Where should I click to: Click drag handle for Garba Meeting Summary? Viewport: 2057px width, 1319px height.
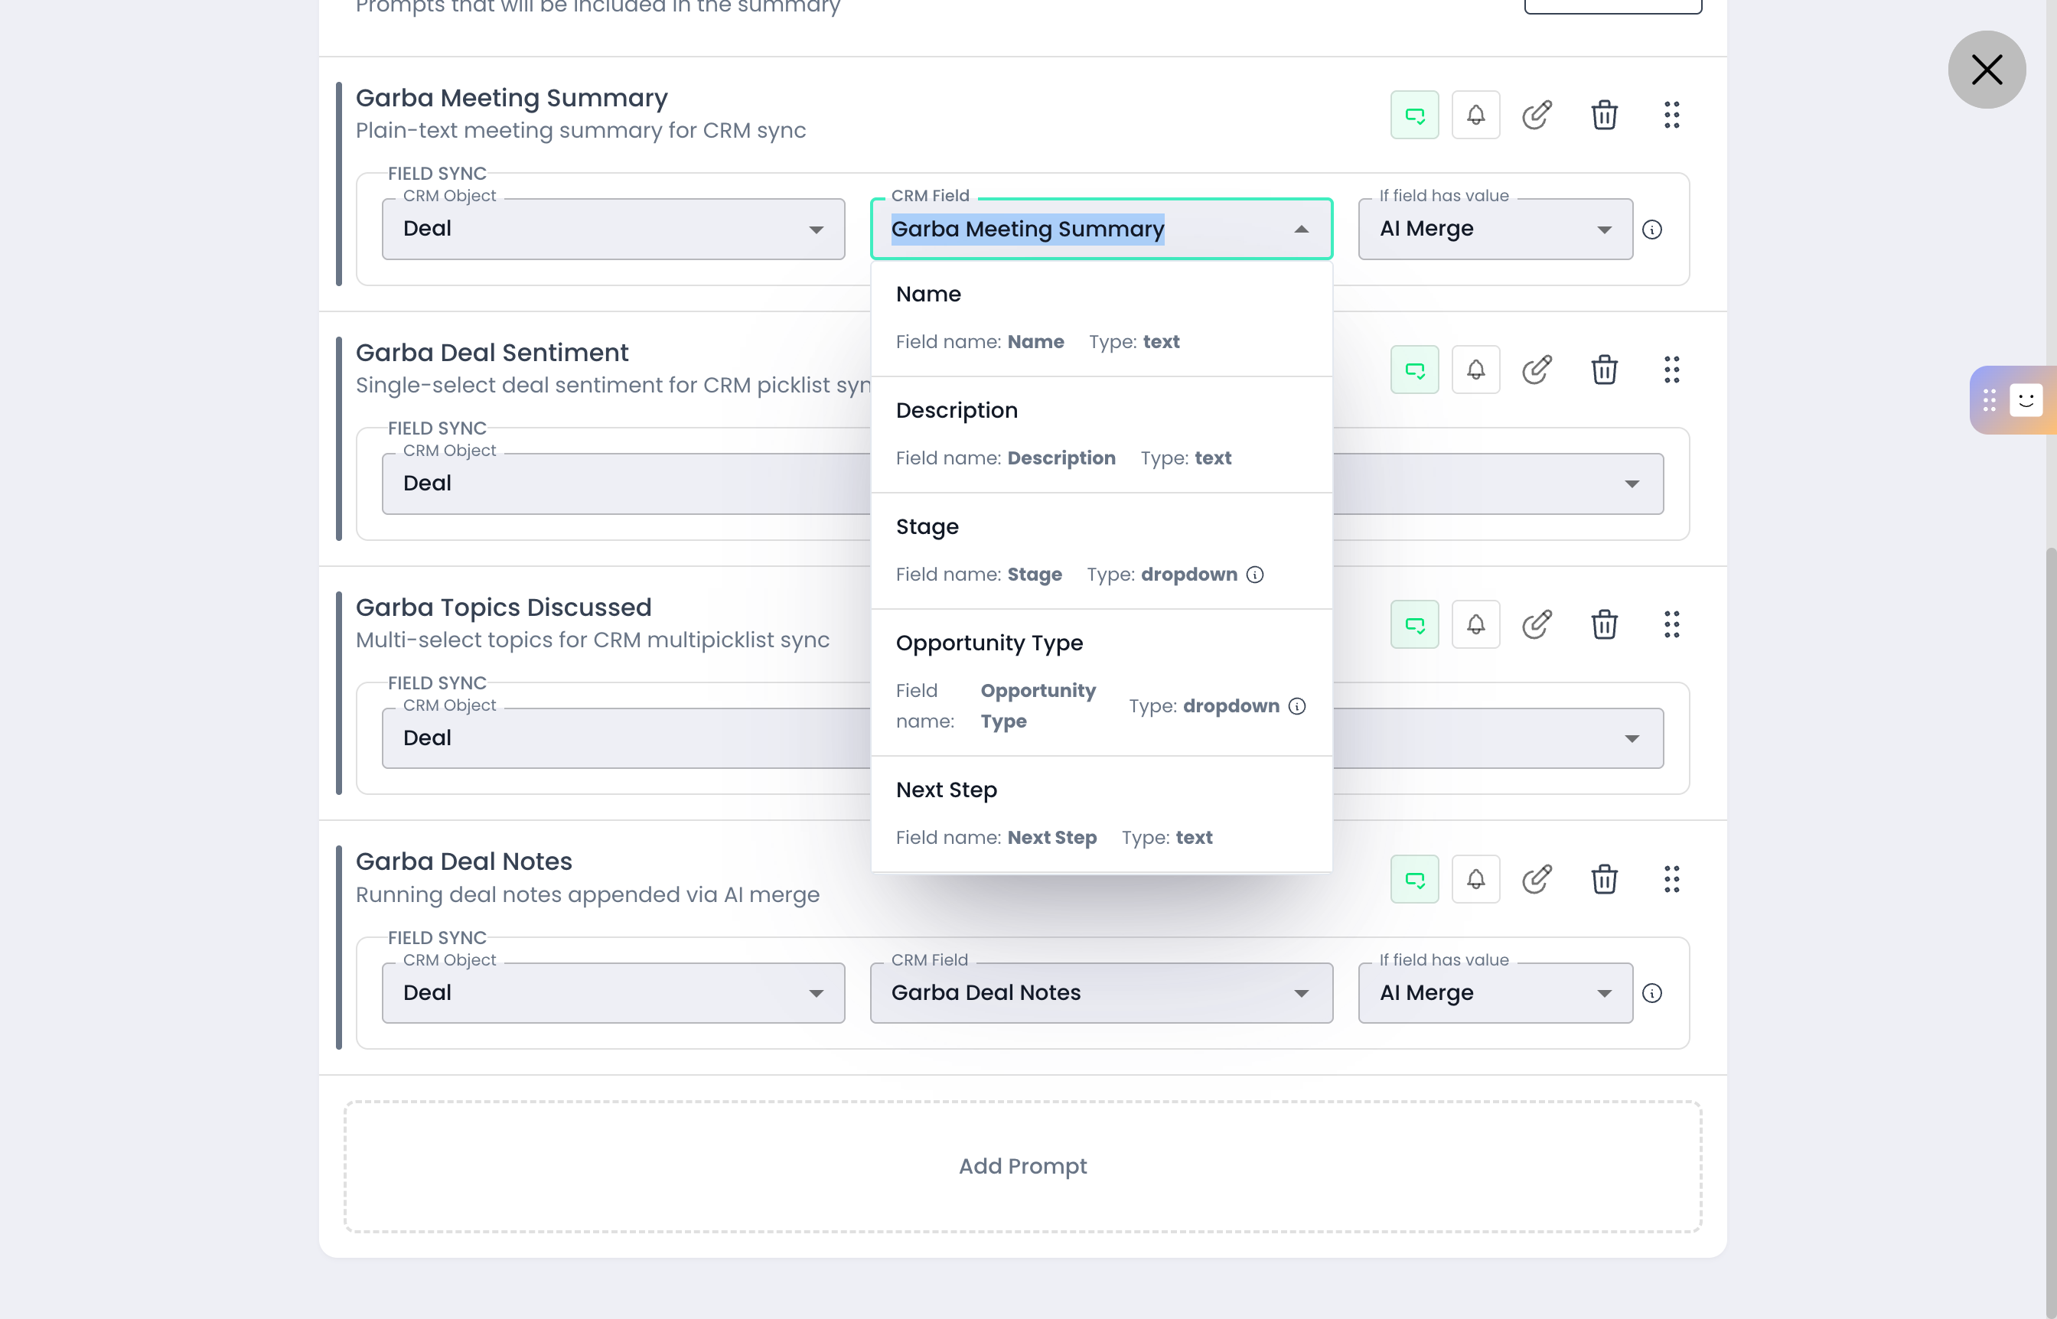1671,115
